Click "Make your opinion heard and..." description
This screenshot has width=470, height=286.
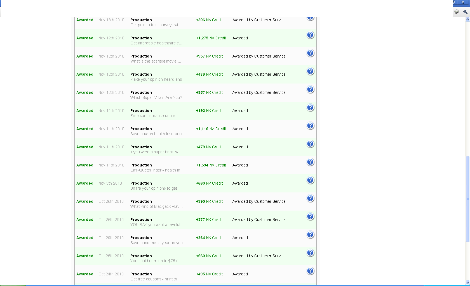158,79
